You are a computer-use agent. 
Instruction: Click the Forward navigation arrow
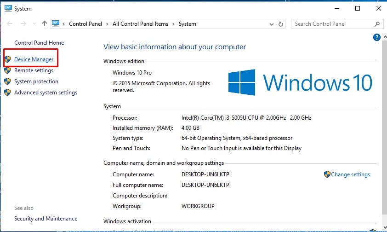pos(23,24)
